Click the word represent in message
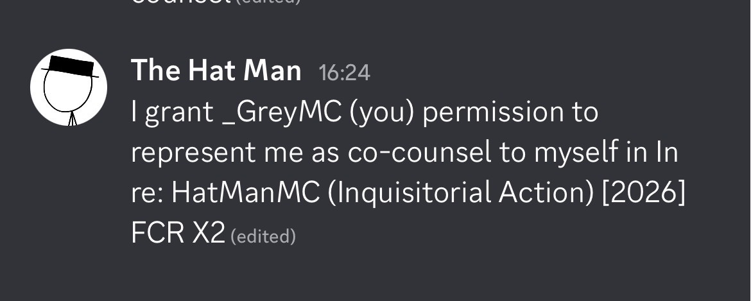751x301 pixels. 193,153
